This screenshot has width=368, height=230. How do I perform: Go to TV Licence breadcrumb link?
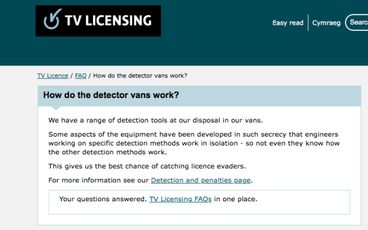tap(53, 76)
